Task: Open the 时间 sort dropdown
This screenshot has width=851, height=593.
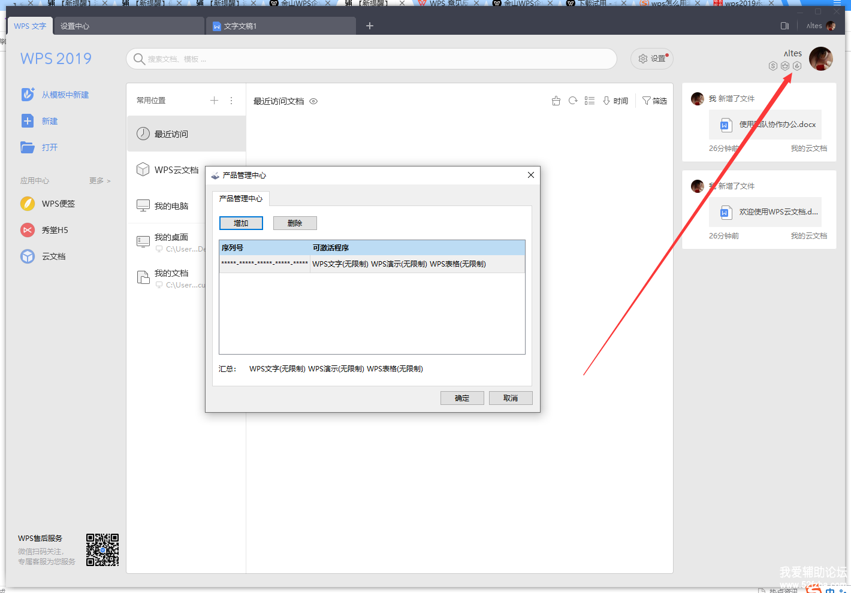Action: point(615,101)
